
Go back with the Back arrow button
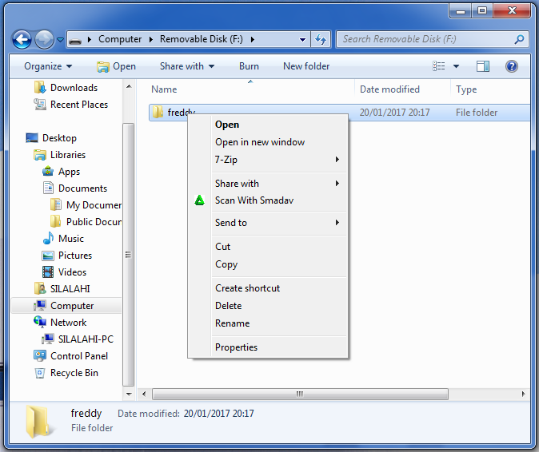coord(22,39)
